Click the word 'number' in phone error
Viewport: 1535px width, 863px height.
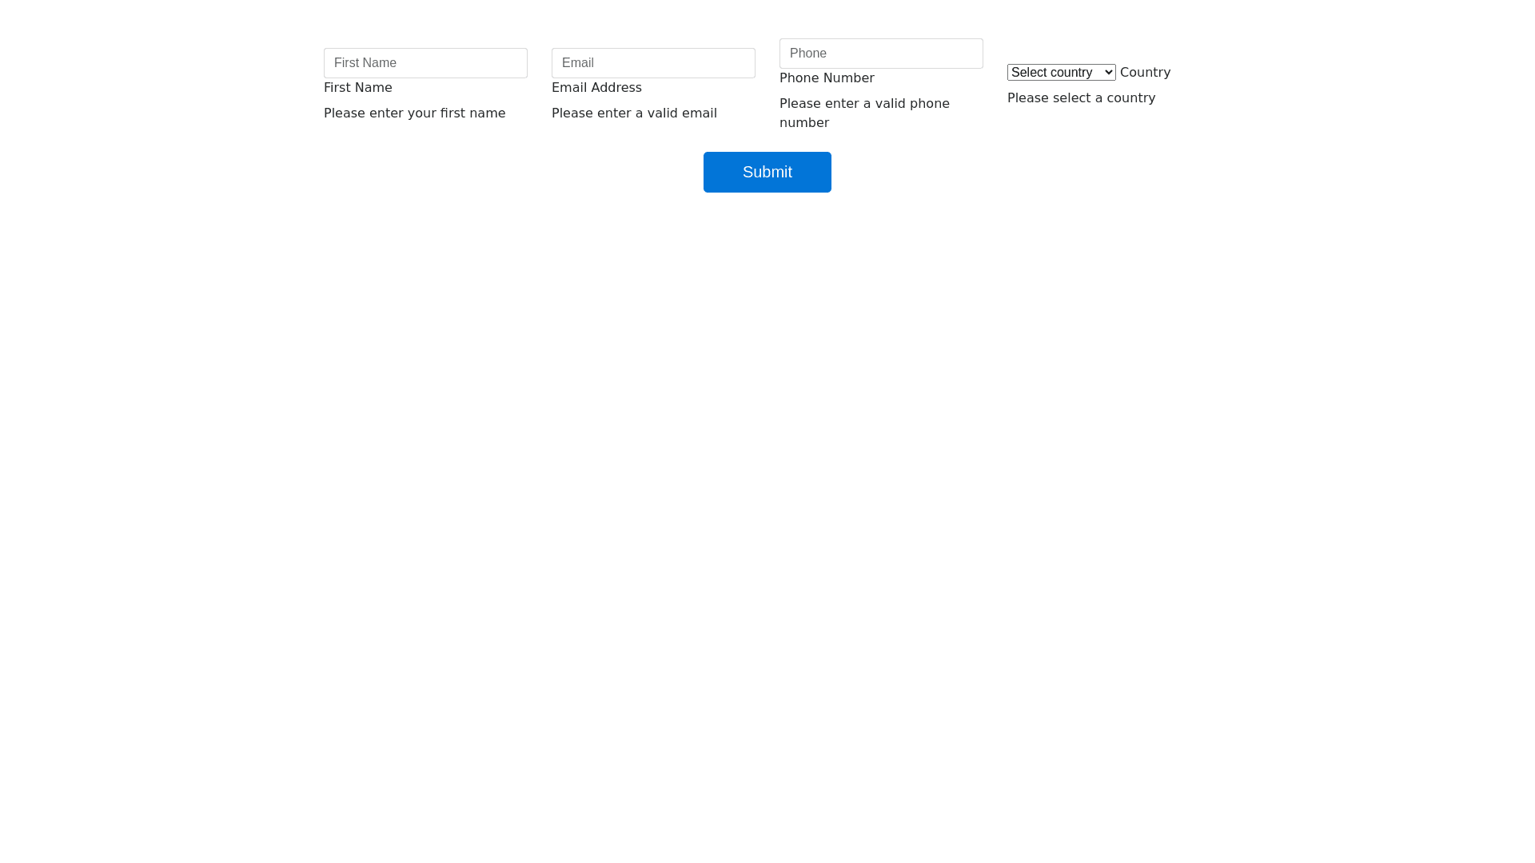tap(804, 123)
